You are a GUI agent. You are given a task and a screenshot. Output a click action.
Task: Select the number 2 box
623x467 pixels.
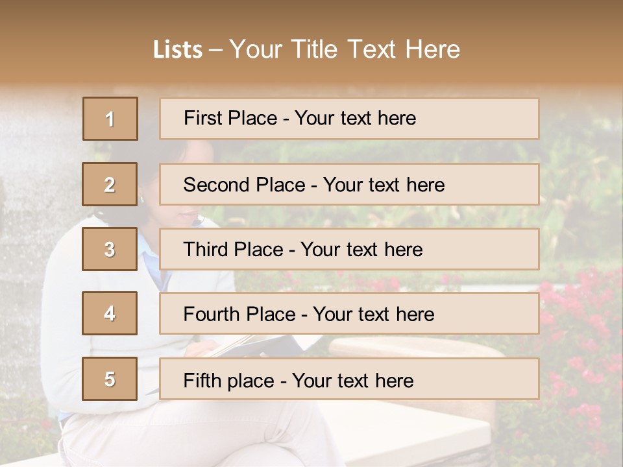tap(110, 184)
